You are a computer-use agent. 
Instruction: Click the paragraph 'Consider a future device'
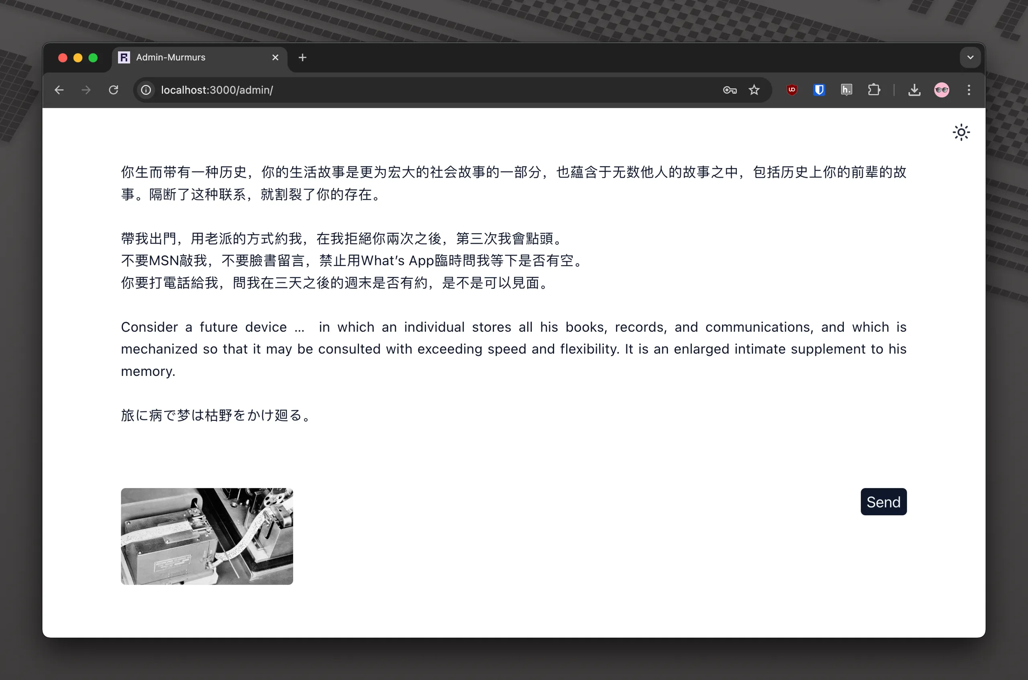pos(514,349)
